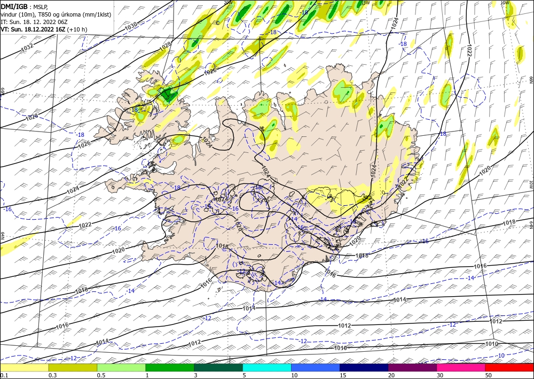
Task: Click the 1032 isobar label
Action: pyautogui.click(x=28, y=48)
